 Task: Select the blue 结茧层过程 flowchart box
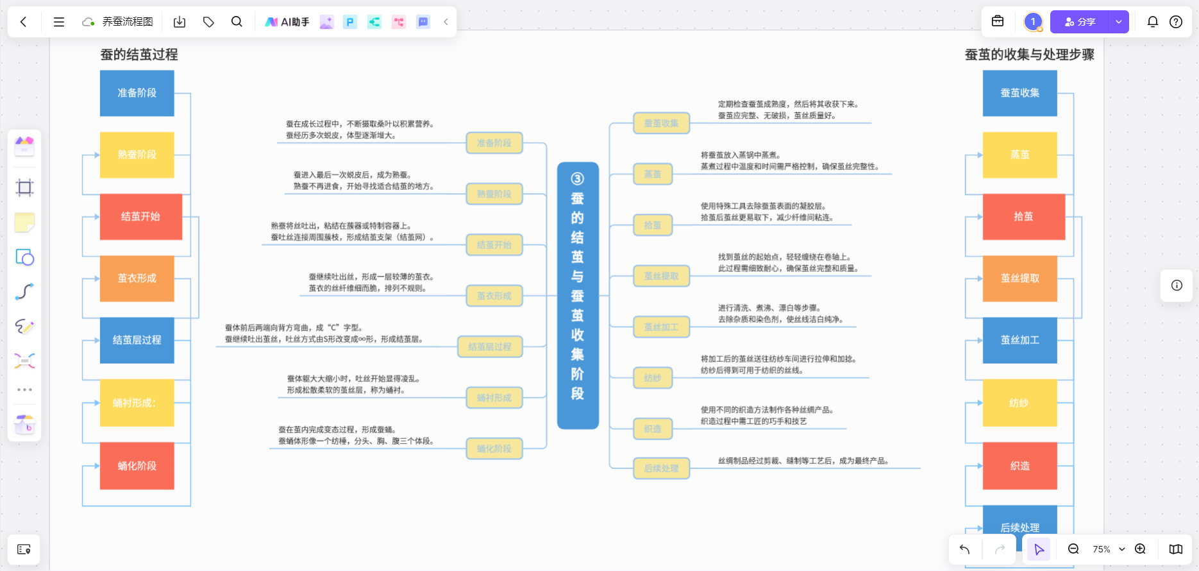(x=137, y=340)
